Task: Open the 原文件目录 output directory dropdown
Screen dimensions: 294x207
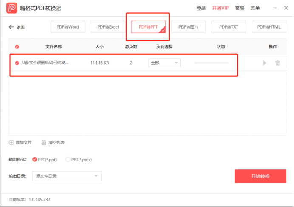Action: [67, 176]
